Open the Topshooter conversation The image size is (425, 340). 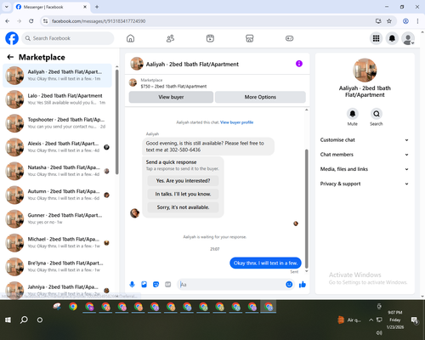tap(58, 123)
